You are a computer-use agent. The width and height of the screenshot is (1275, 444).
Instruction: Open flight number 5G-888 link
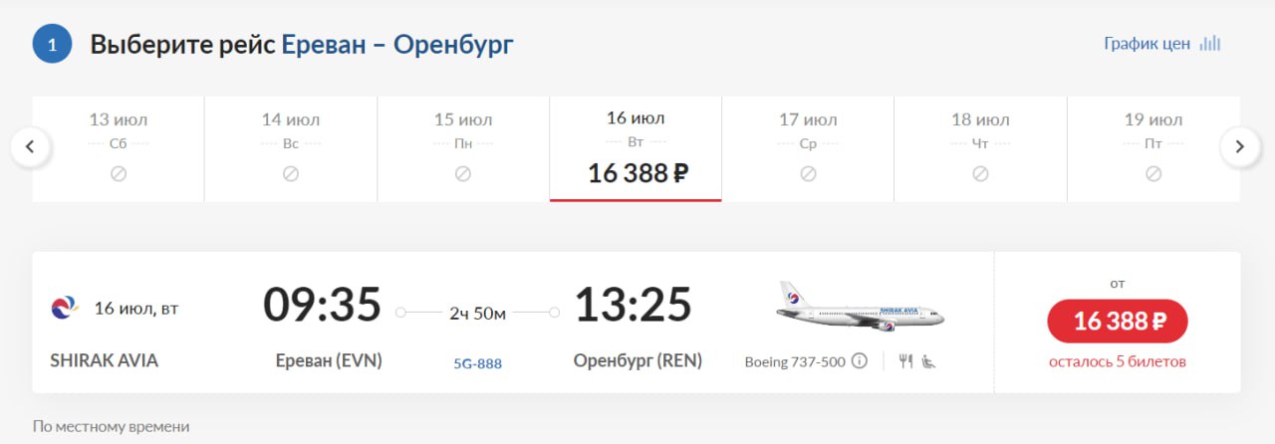(477, 363)
